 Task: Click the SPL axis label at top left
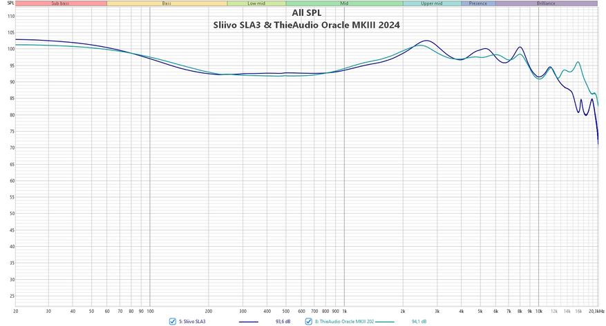tap(10, 3)
